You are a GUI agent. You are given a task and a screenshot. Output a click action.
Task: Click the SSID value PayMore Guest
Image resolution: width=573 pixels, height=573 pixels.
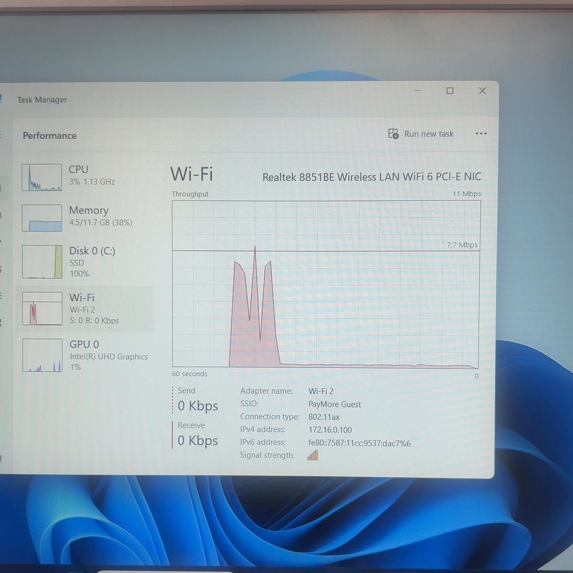click(x=334, y=404)
